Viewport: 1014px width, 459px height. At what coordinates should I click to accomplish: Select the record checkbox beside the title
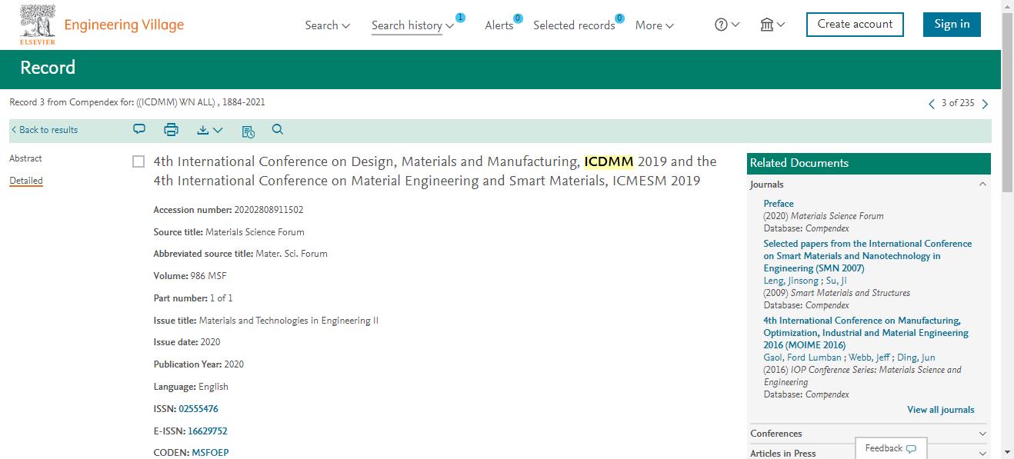pyautogui.click(x=138, y=161)
